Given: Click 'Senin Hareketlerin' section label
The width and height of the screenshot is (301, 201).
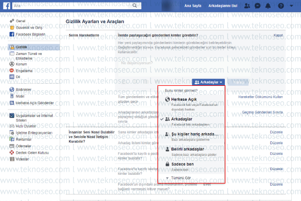Looking at the screenshot, I should [84, 35].
